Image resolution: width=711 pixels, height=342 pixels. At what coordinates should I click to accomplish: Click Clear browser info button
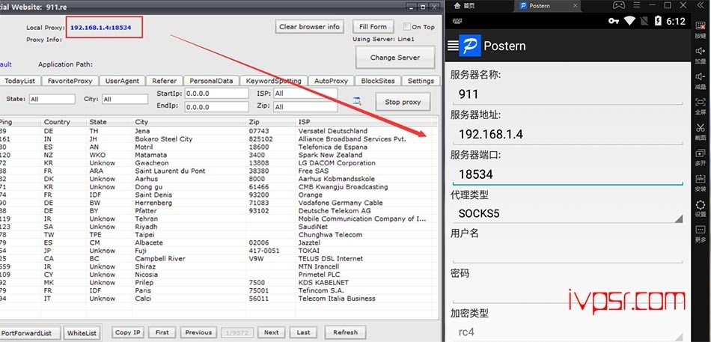309,27
